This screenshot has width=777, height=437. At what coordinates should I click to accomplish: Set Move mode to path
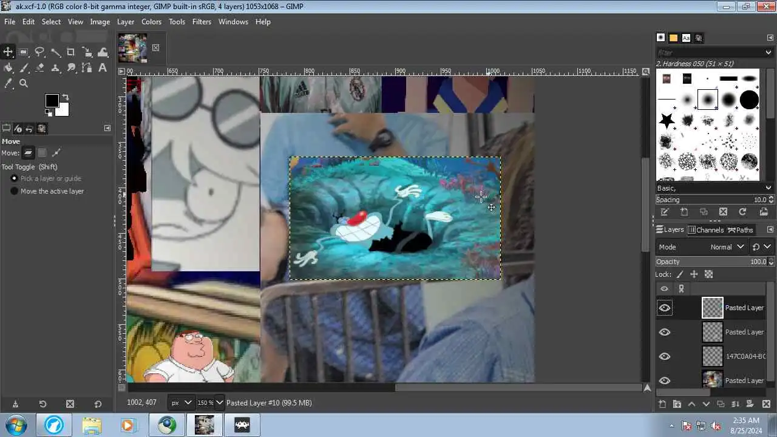(56, 153)
